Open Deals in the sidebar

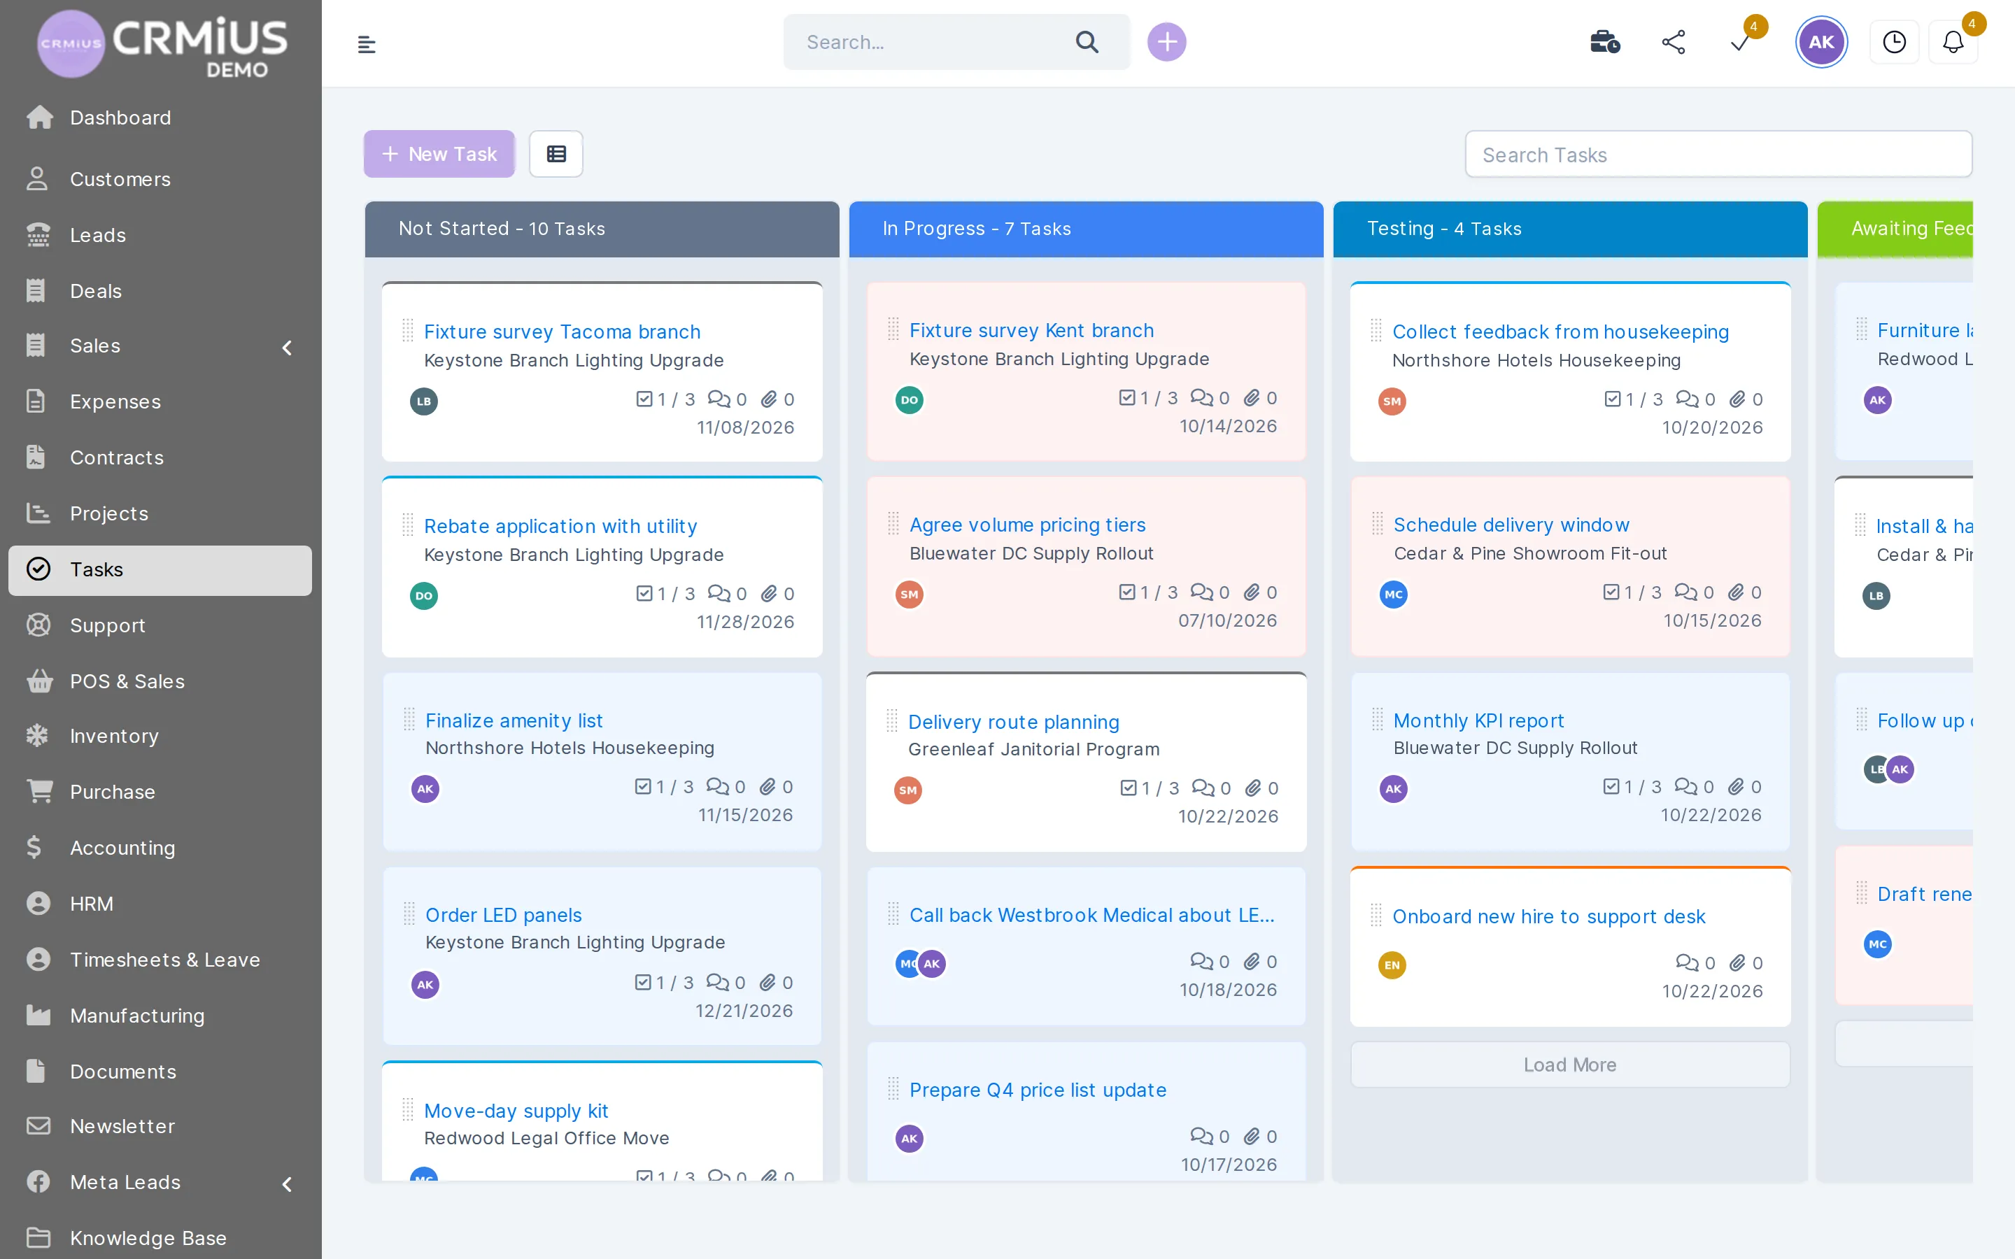[160, 290]
